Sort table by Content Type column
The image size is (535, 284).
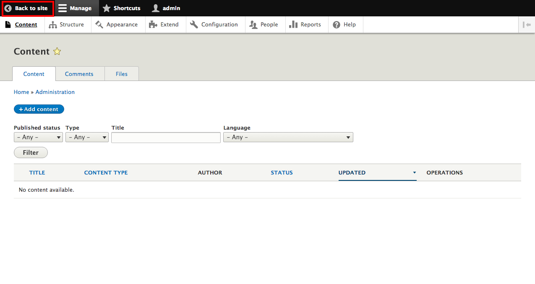point(106,172)
